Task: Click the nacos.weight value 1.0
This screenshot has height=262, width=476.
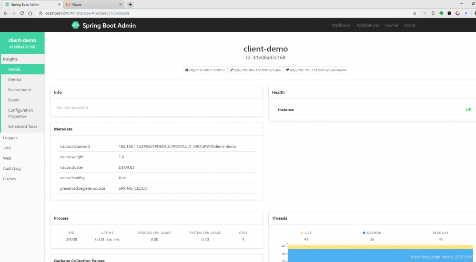Action: click(121, 157)
